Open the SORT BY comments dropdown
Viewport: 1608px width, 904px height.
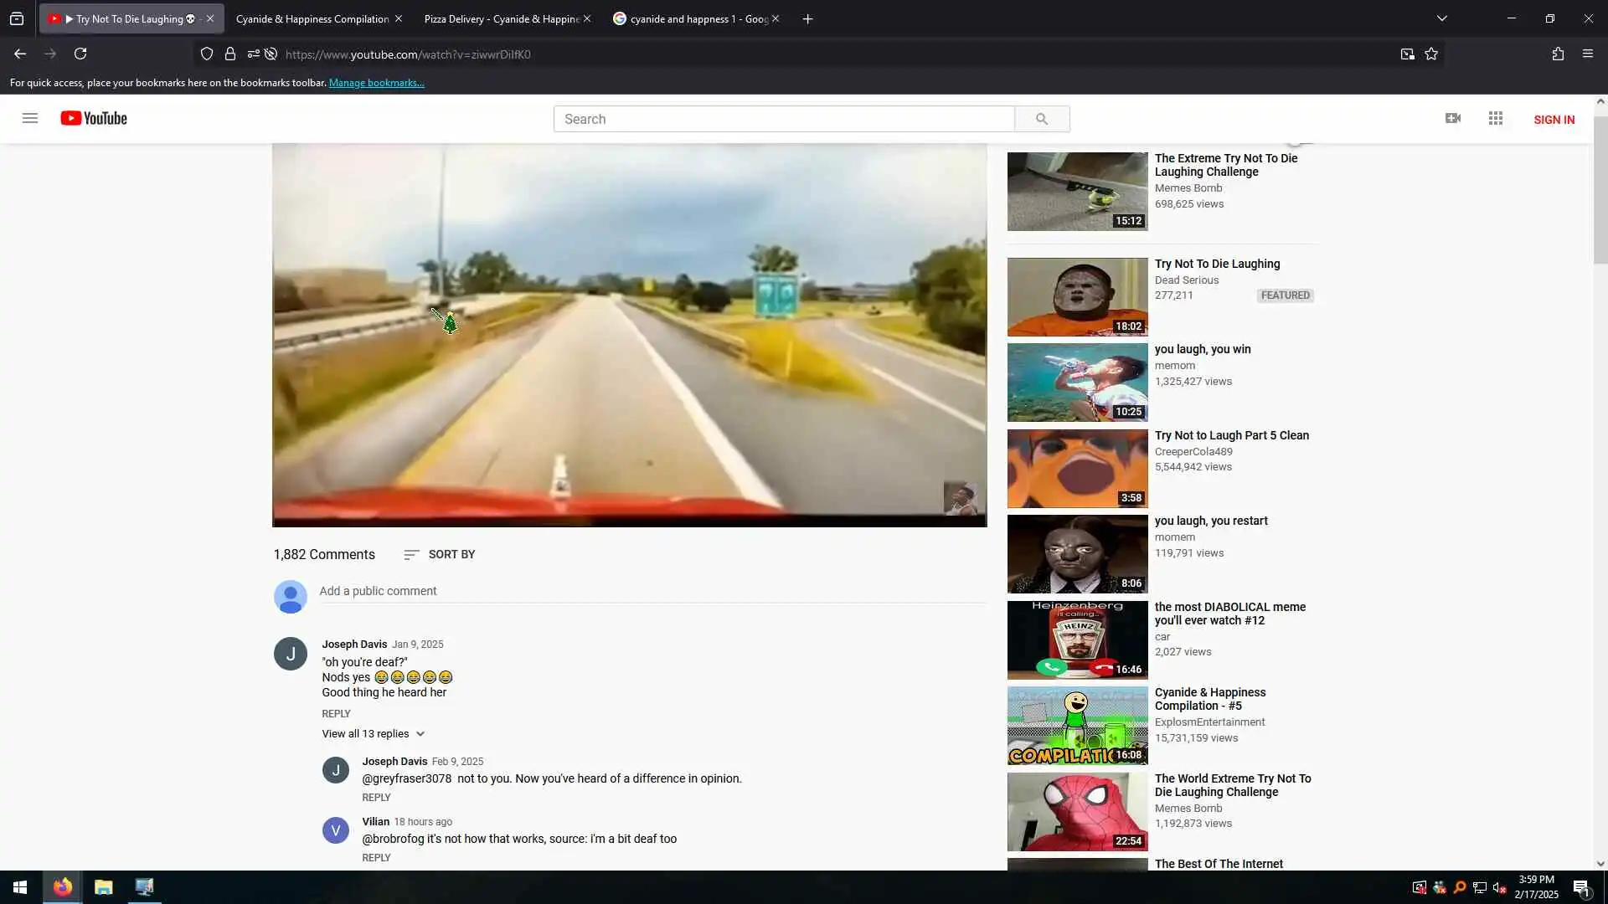pos(439,554)
